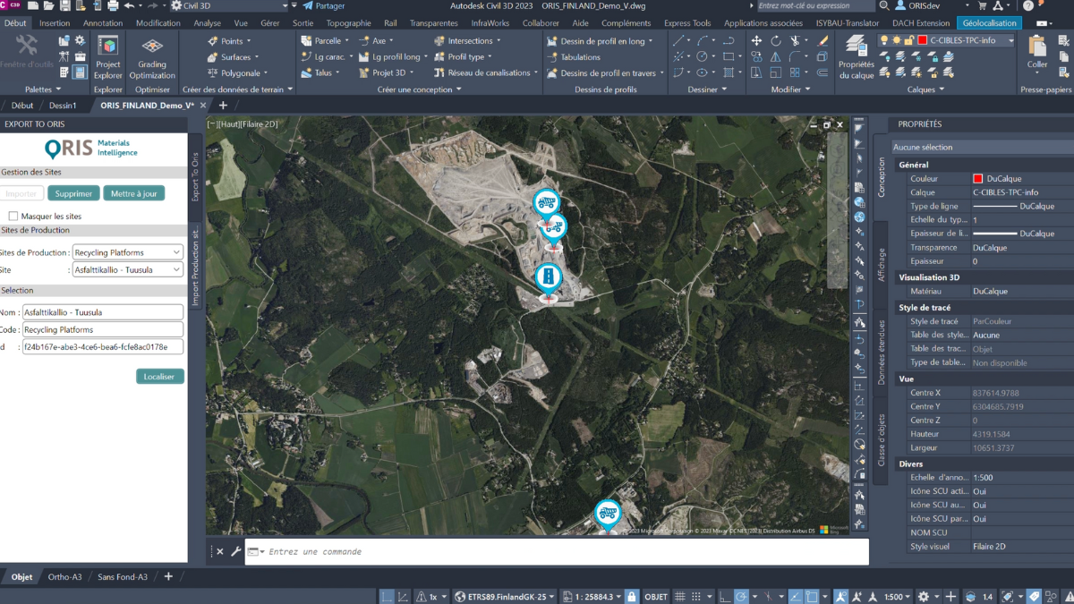Toggle the OBJET model space button

point(656,596)
